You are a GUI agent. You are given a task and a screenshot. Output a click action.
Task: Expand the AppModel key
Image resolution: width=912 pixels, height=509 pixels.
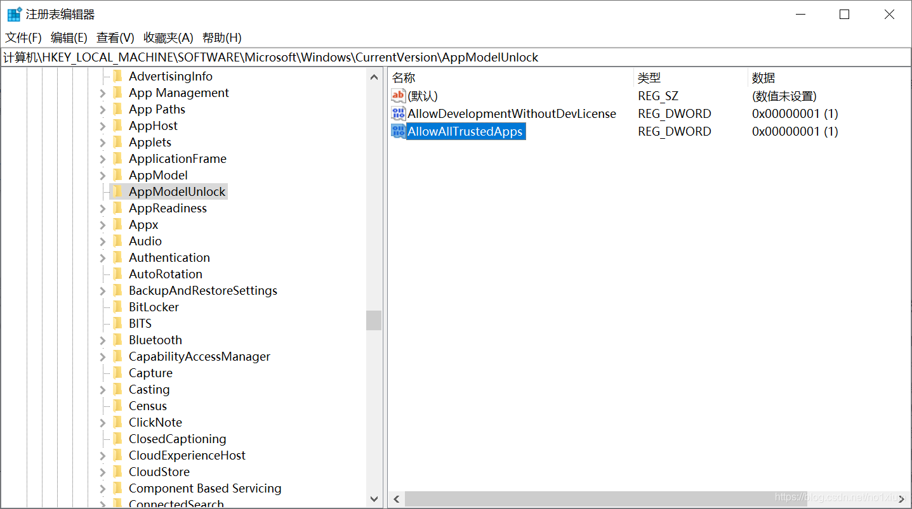click(103, 176)
